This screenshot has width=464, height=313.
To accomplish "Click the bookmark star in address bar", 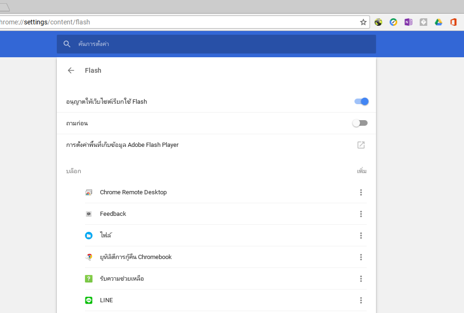I will [363, 22].
